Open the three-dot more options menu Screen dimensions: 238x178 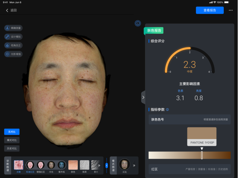pyautogui.click(x=230, y=10)
